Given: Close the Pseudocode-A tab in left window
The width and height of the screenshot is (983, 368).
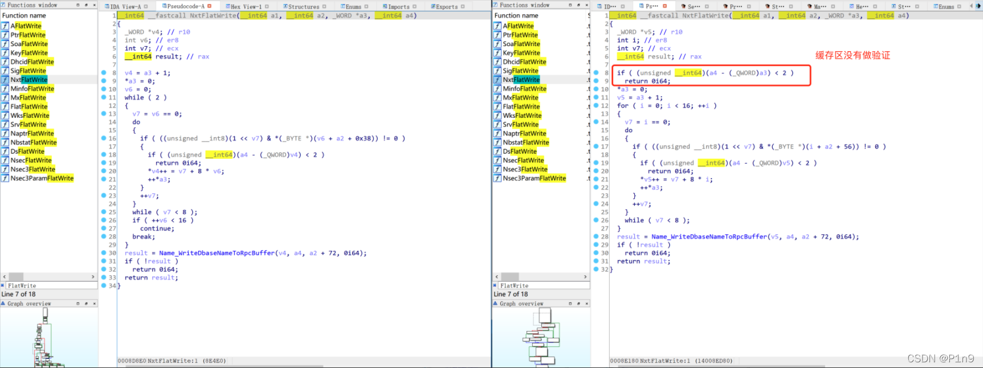Looking at the screenshot, I should tap(210, 6).
